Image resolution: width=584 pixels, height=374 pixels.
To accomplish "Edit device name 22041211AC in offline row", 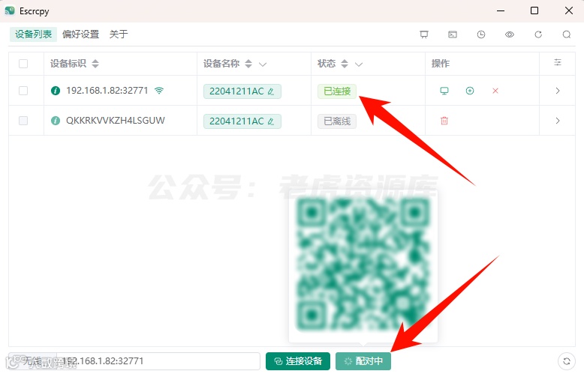I will [271, 121].
